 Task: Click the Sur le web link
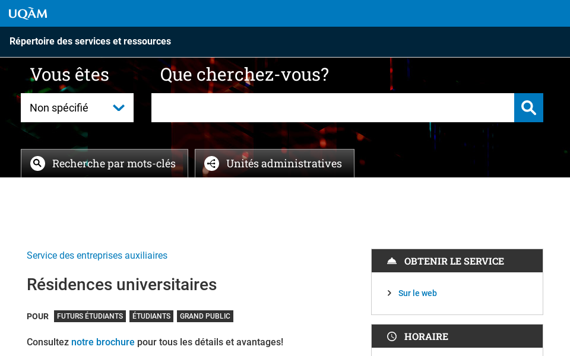click(x=417, y=293)
